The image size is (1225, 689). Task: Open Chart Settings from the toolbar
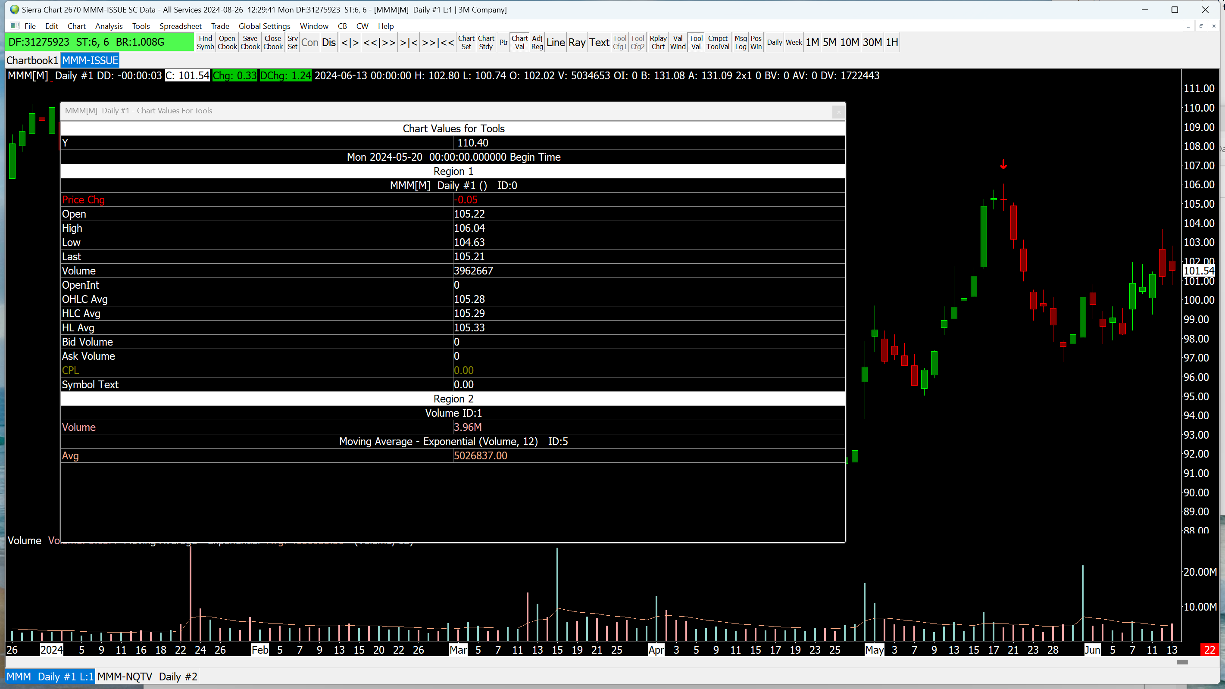[466, 42]
